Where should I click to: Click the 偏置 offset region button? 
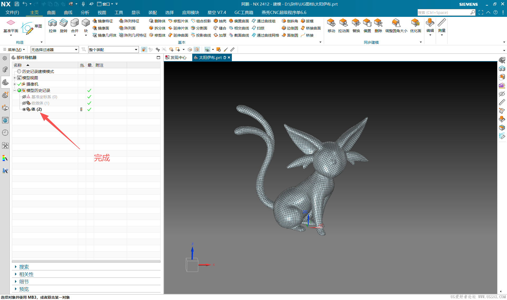pyautogui.click(x=367, y=26)
